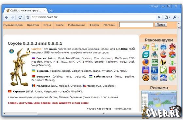The height and width of the screenshot is (120, 183).
Task: Click the Go arrow next to address bar
Action: (159, 17)
